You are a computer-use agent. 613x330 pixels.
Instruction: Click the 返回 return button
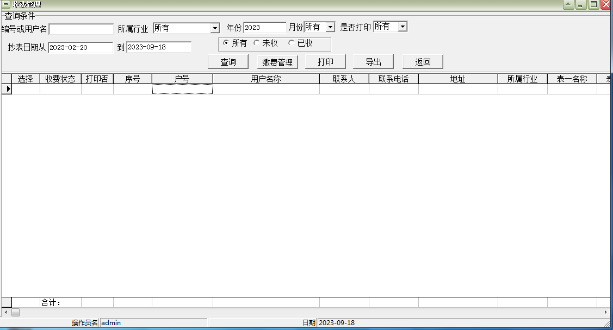pos(423,62)
